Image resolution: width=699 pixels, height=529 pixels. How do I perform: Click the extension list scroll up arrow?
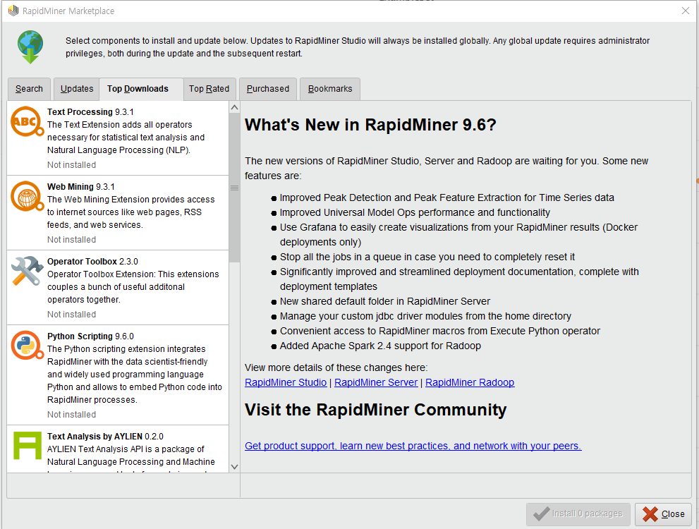coord(234,107)
